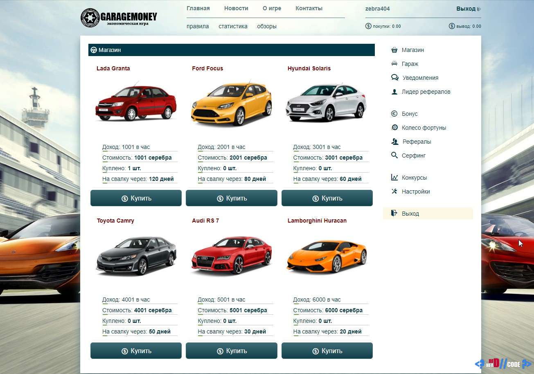Screen dimensions: 534x374
Task: Open the обзоры submenu link
Action: [x=267, y=26]
